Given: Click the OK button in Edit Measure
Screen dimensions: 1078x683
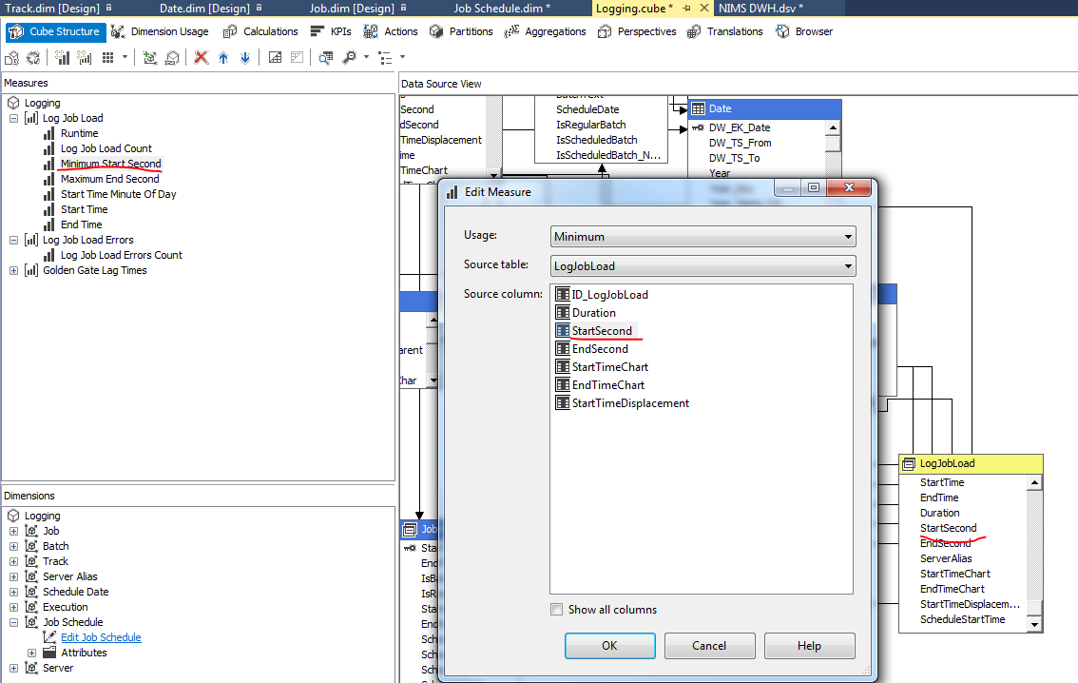Looking at the screenshot, I should tap(609, 645).
